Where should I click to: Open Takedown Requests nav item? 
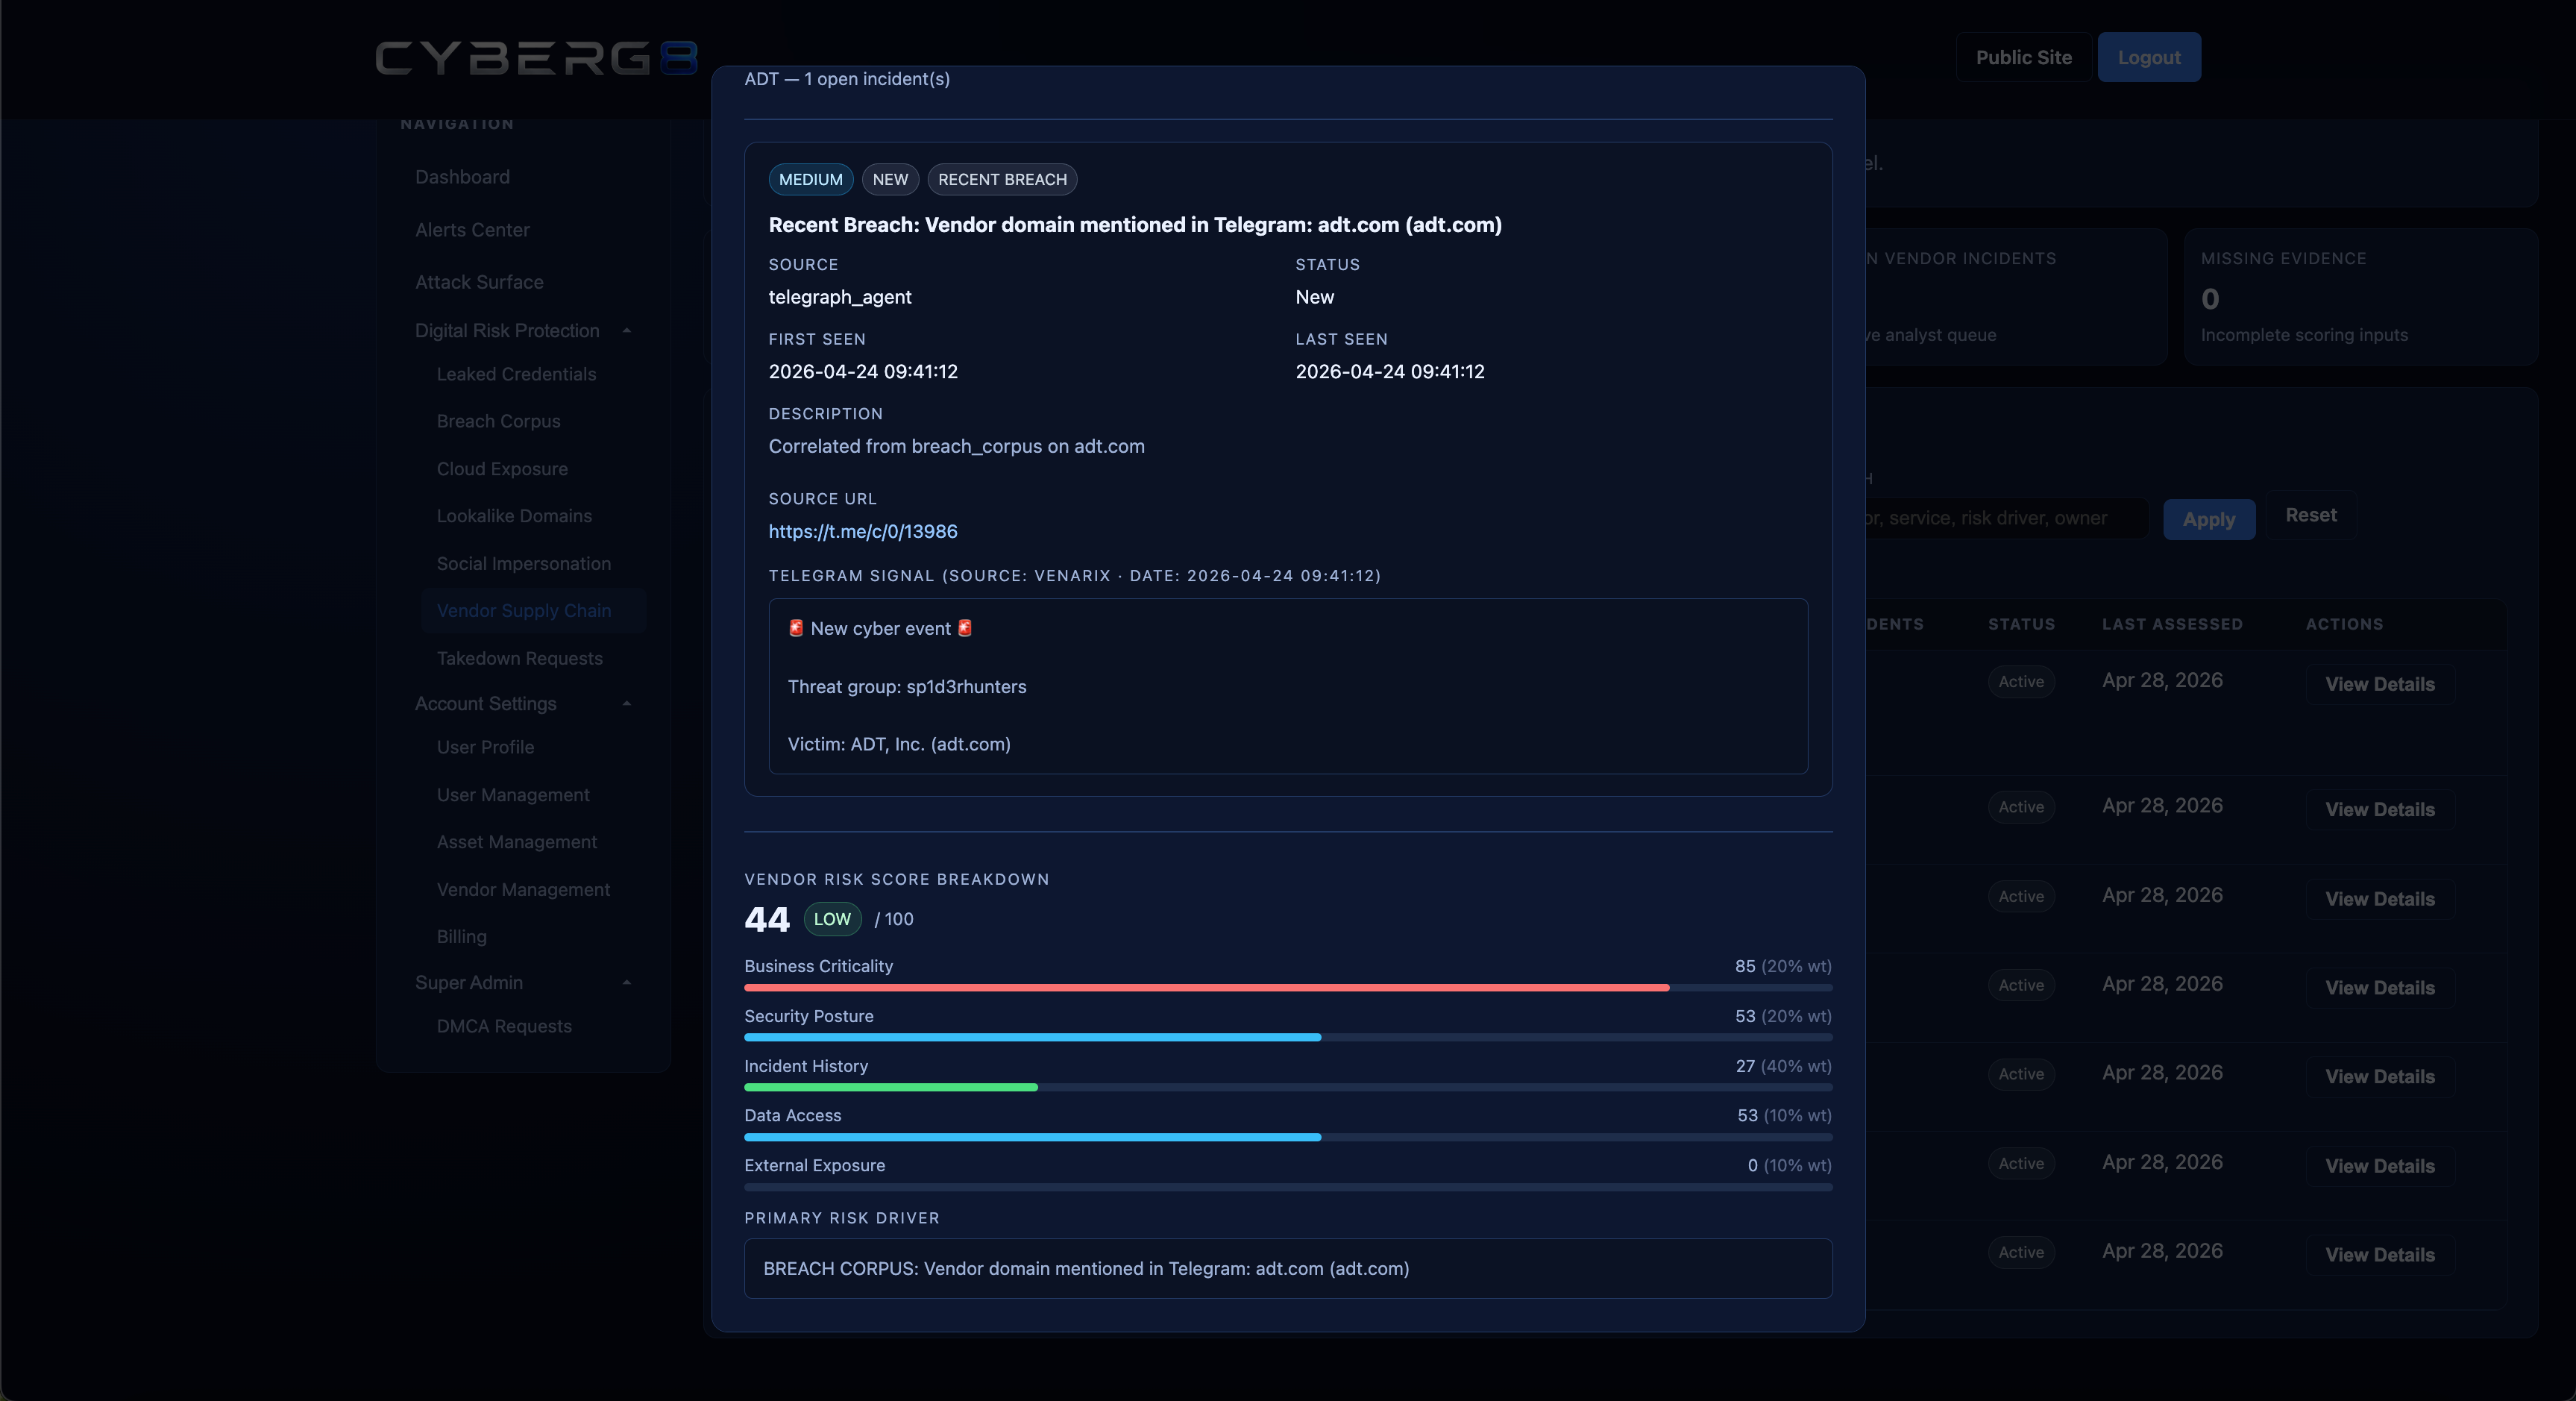point(519,658)
